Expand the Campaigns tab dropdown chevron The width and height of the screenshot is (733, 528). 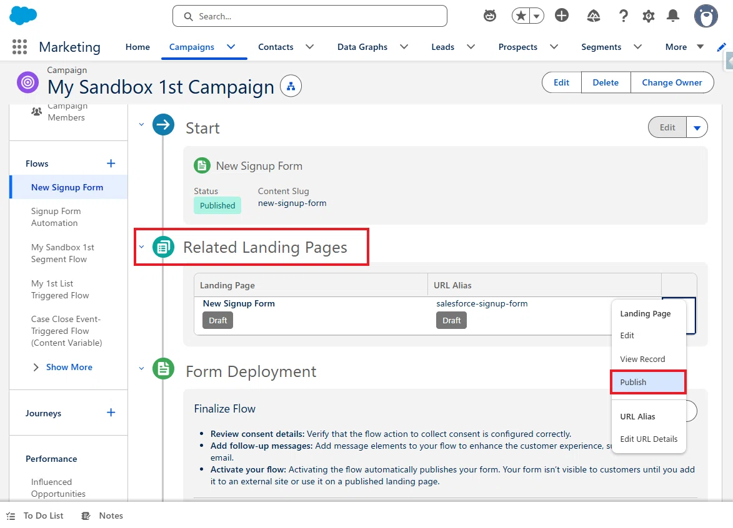click(x=231, y=47)
